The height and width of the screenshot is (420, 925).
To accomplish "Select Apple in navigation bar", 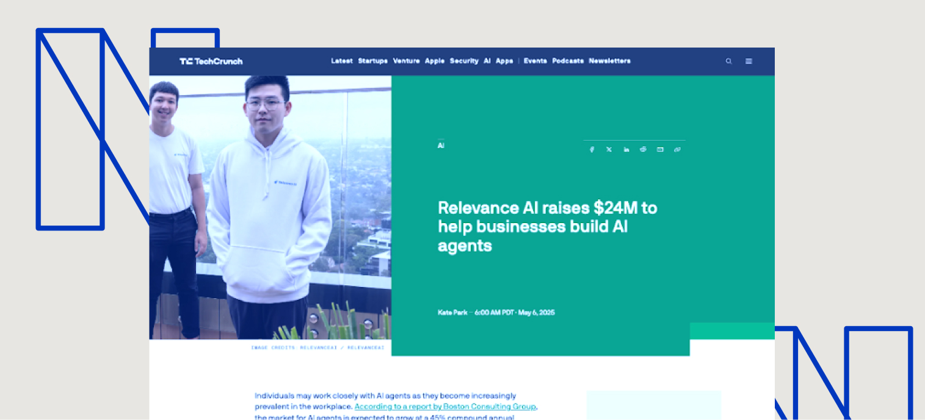I will [435, 61].
